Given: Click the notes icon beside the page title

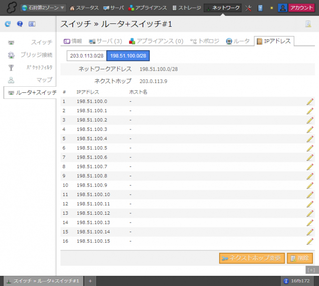Looking at the screenshot, I should (x=308, y=24).
